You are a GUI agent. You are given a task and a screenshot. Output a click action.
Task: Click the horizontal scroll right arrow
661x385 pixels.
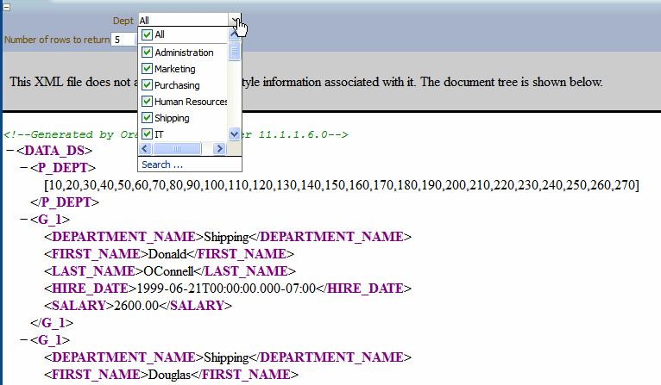[219, 148]
